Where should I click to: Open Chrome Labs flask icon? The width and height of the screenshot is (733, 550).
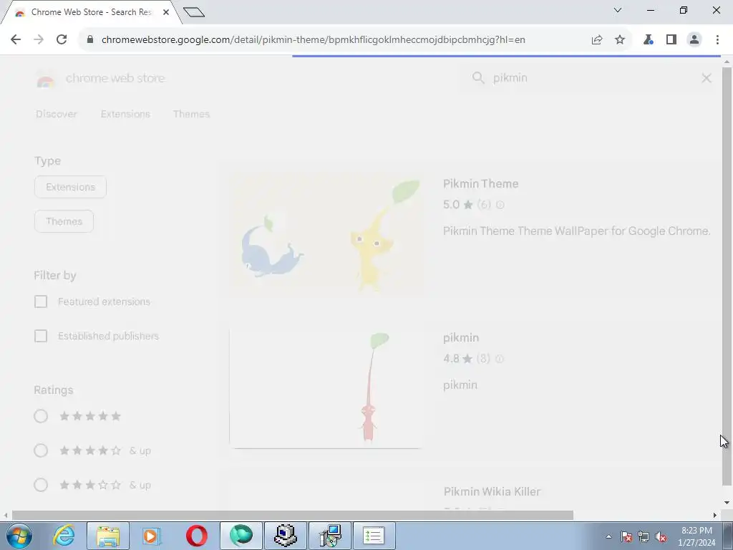click(648, 40)
